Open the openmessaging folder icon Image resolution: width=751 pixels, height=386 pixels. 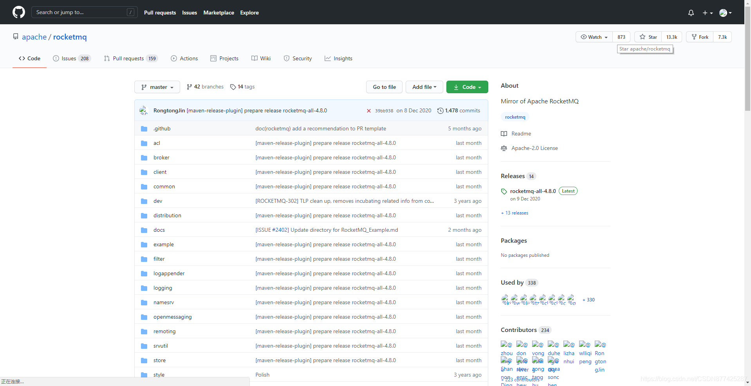(144, 317)
